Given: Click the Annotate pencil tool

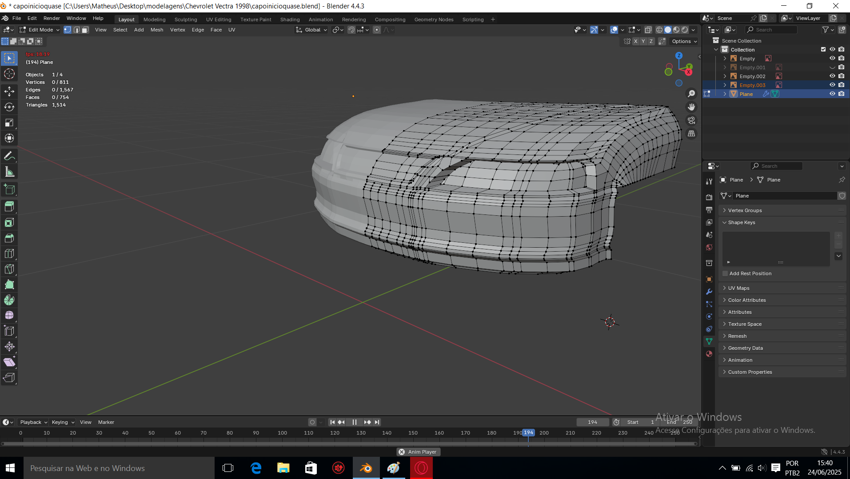Looking at the screenshot, I should (9, 156).
